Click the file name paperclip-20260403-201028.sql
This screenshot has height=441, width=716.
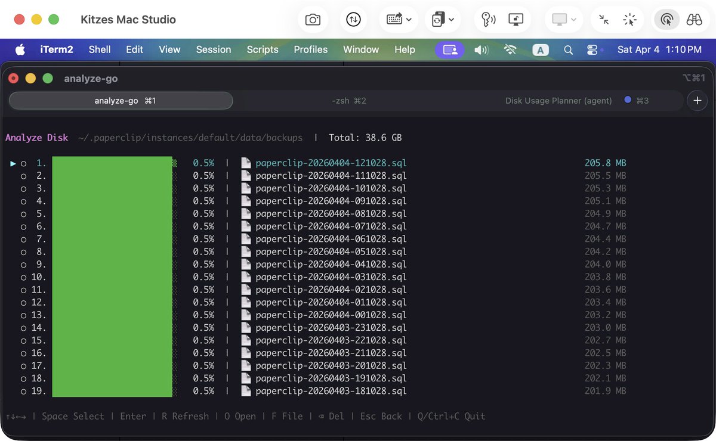331,366
